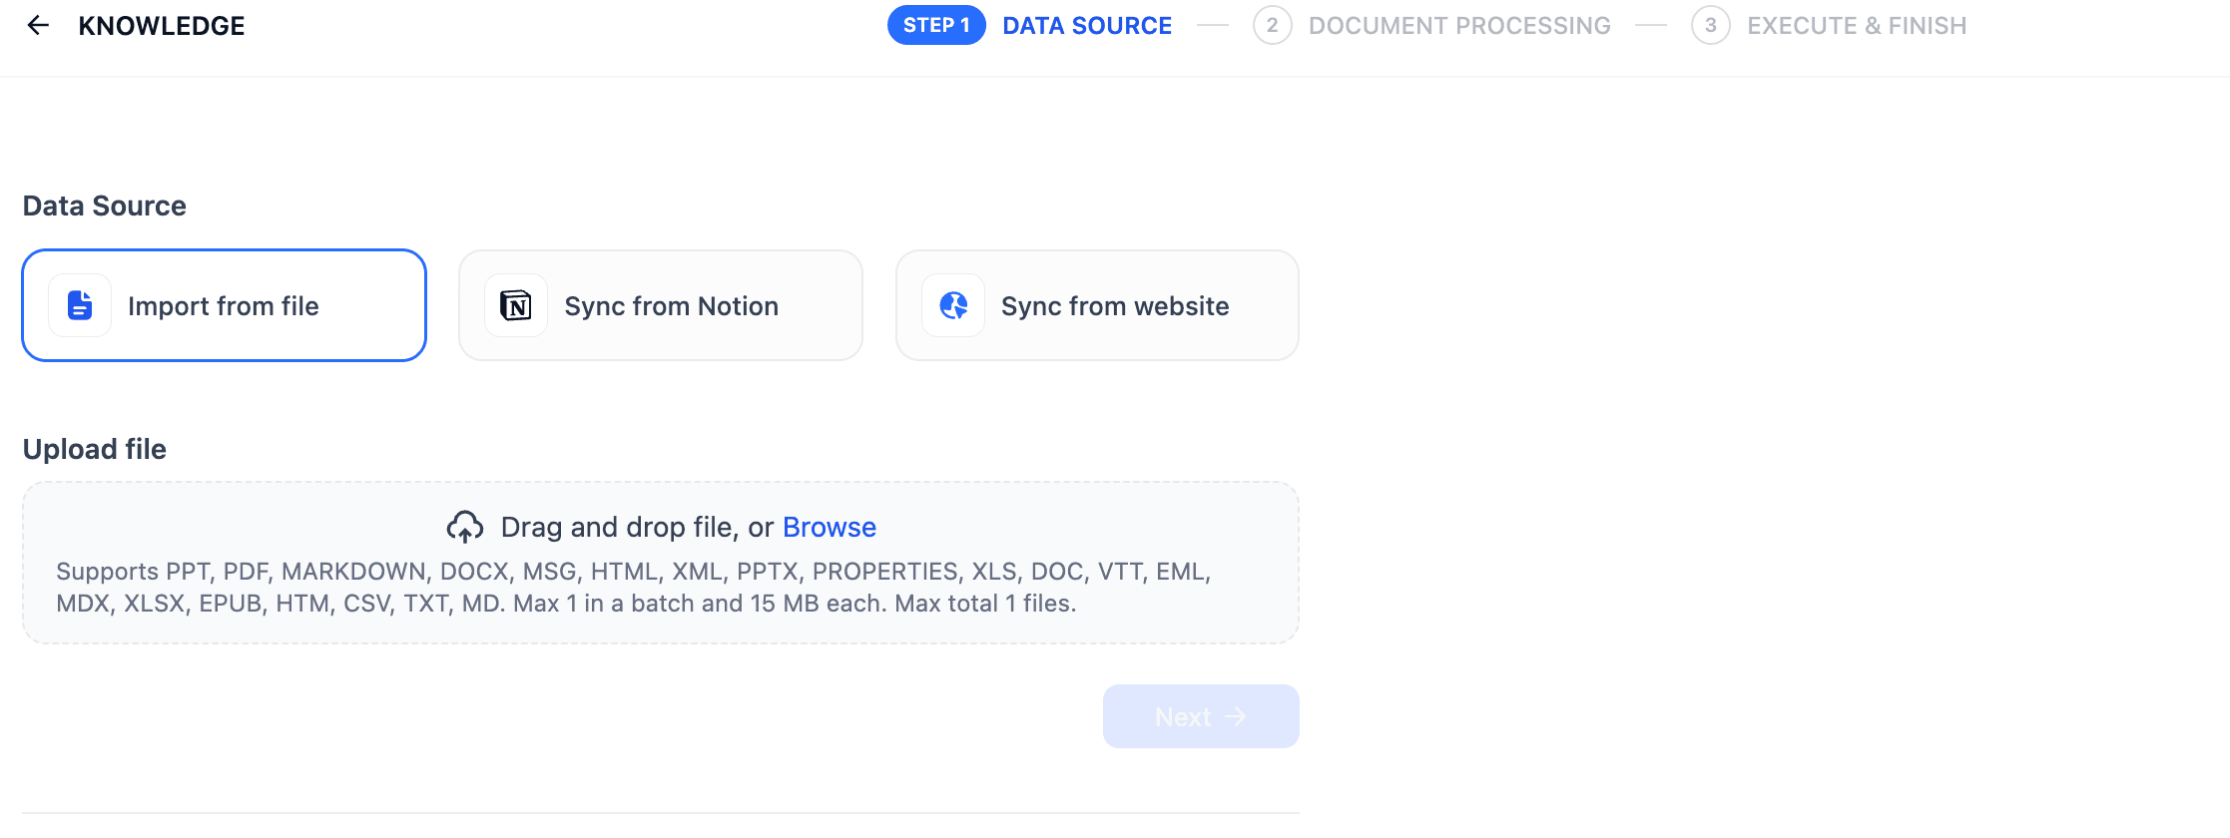
Task: Click the supported formats description text
Action: (633, 588)
